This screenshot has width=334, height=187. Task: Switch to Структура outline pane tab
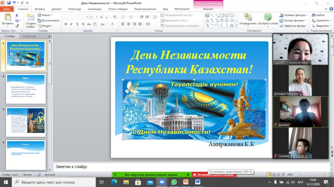pos(29,36)
